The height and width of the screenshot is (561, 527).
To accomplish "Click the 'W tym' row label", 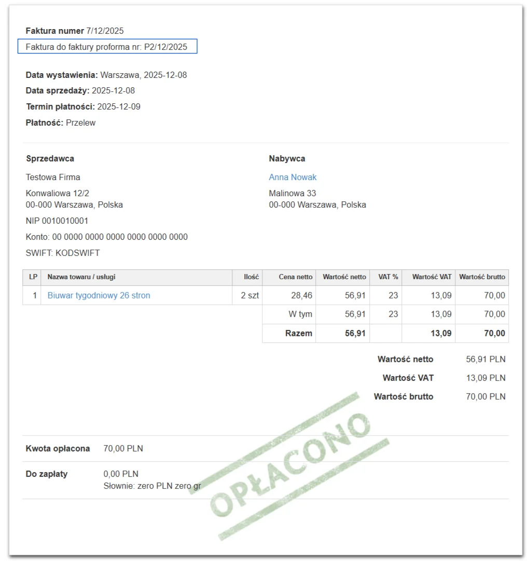I will pyautogui.click(x=300, y=314).
